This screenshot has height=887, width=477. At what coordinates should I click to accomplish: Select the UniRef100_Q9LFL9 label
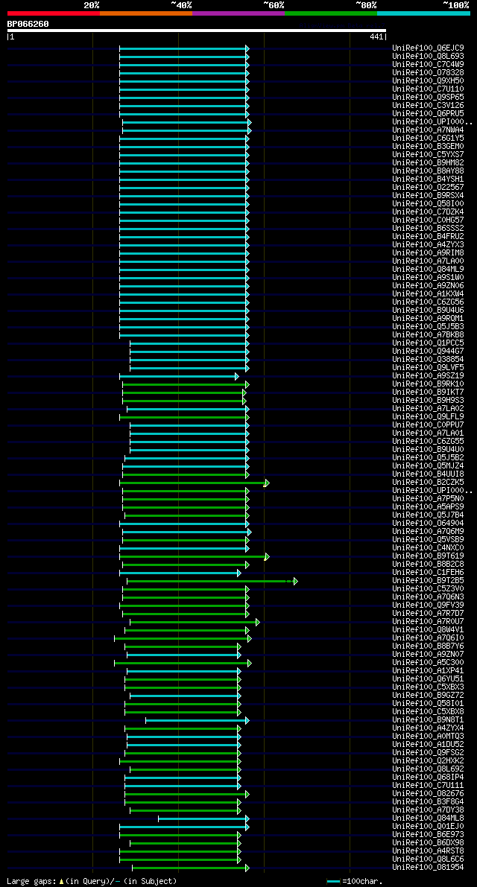(x=428, y=418)
